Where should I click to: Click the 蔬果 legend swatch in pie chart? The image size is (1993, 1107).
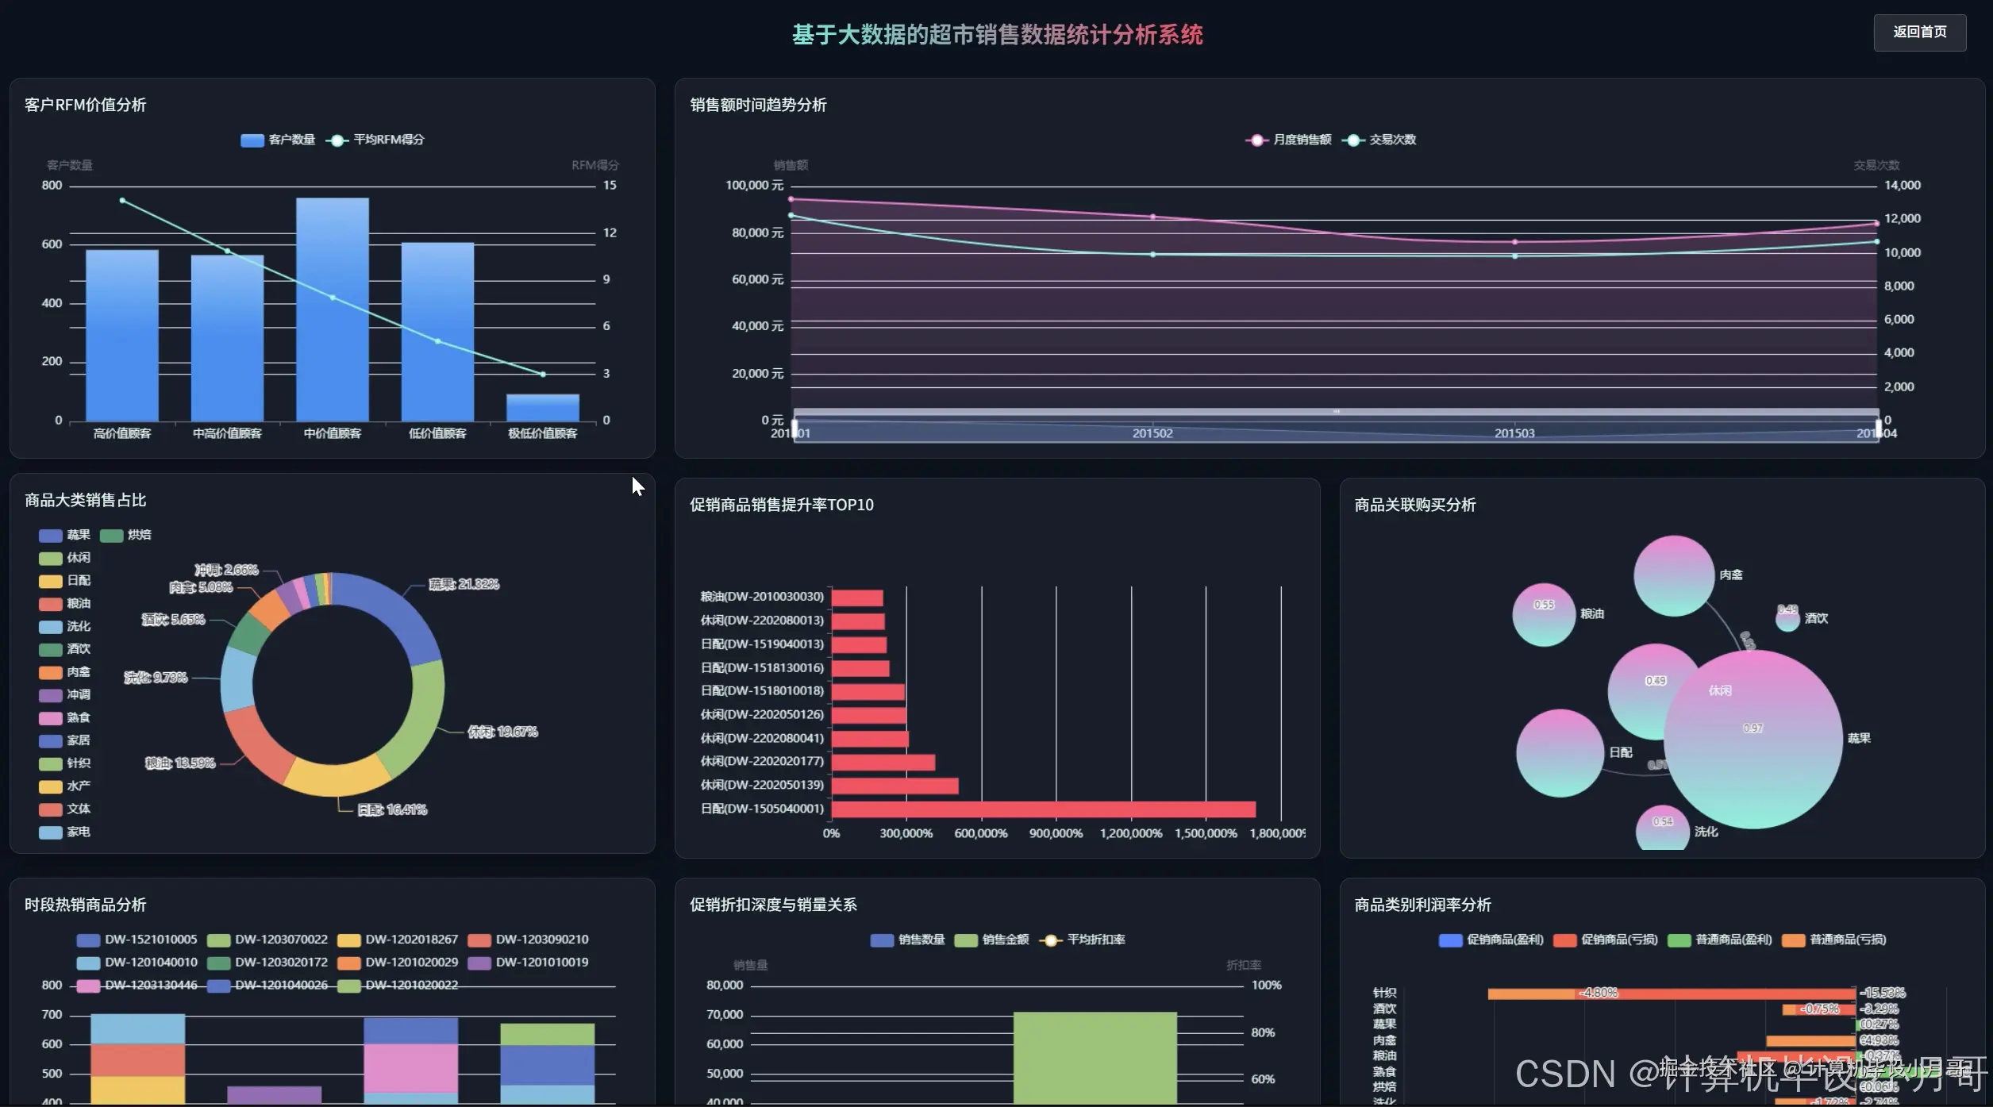pos(51,536)
